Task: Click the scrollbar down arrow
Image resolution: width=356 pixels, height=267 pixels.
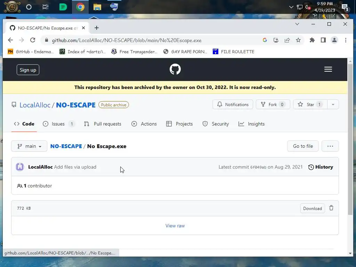Action: coord(350,253)
